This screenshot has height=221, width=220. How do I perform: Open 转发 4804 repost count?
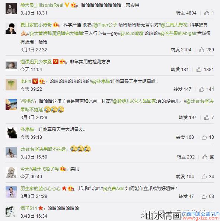click(186, 13)
